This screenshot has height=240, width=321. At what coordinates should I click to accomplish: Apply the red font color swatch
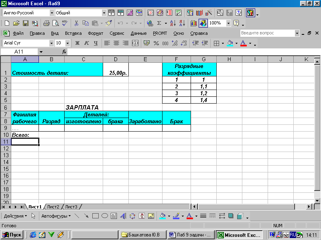coord(243,43)
